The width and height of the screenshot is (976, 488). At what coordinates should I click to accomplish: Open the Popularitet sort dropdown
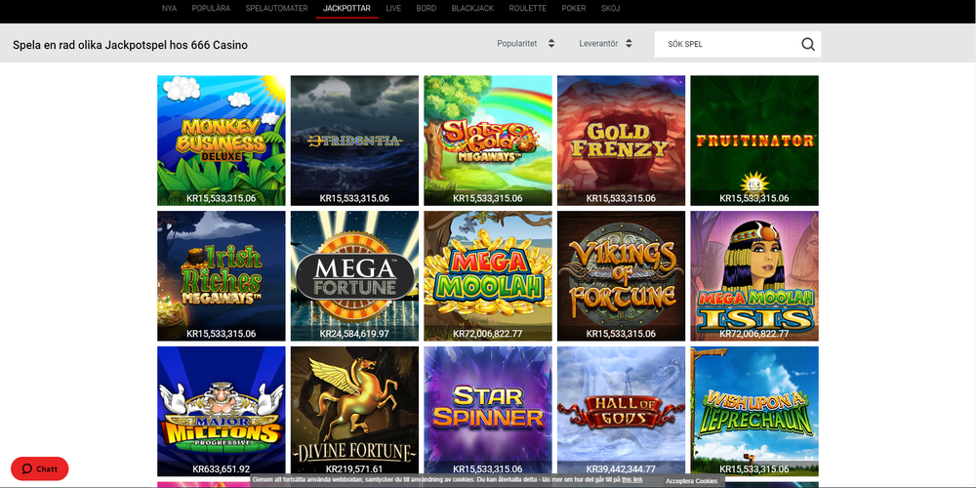click(525, 44)
